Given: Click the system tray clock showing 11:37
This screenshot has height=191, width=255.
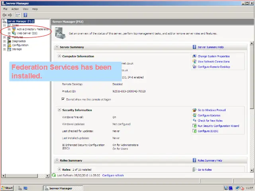Looking at the screenshot, I should 249,188.
